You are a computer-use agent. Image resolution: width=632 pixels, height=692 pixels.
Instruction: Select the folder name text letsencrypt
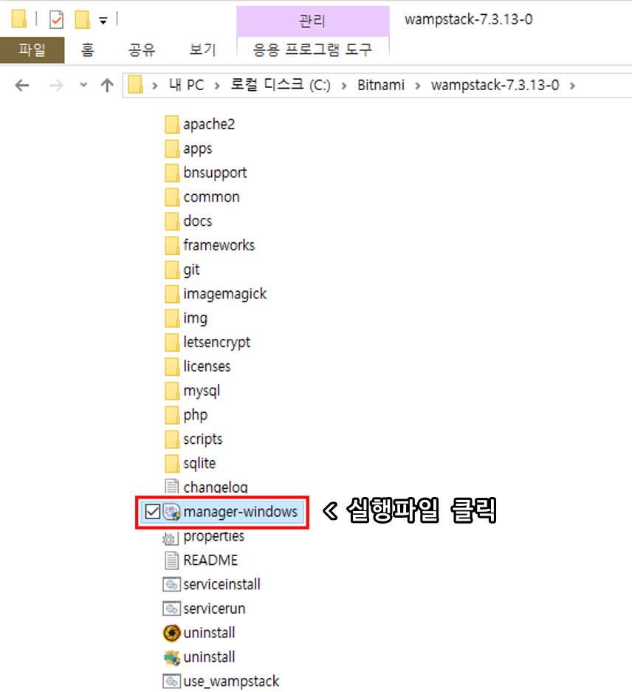click(217, 343)
